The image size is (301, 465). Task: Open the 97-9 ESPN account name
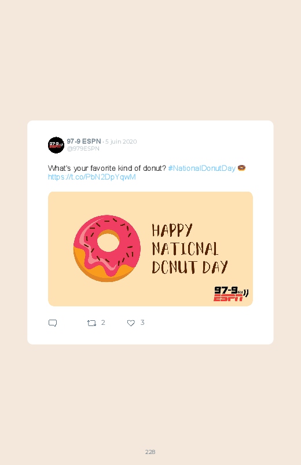[x=84, y=141]
